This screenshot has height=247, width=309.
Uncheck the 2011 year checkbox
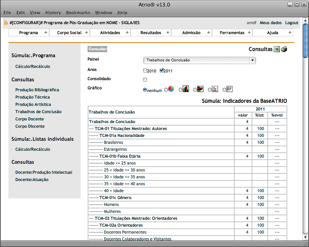click(162, 71)
